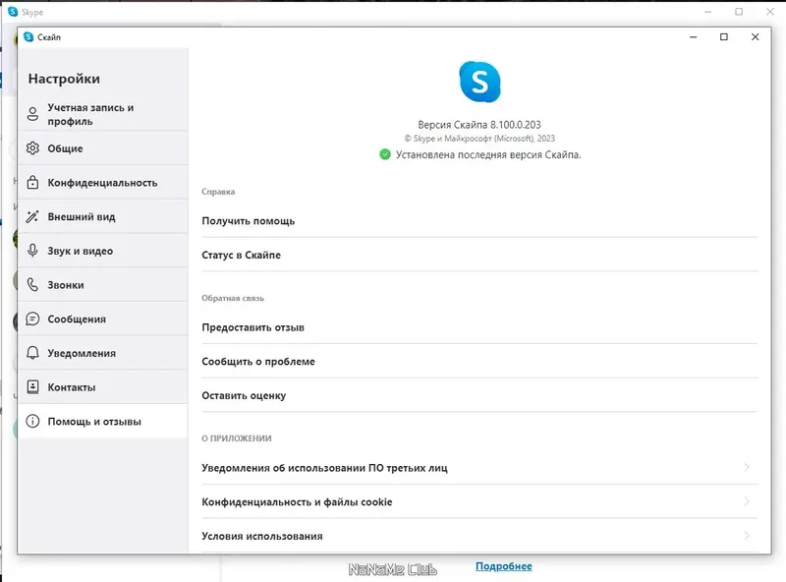Click the lock icon beside Конфиденциальность
This screenshot has width=786, height=582.
click(x=32, y=182)
